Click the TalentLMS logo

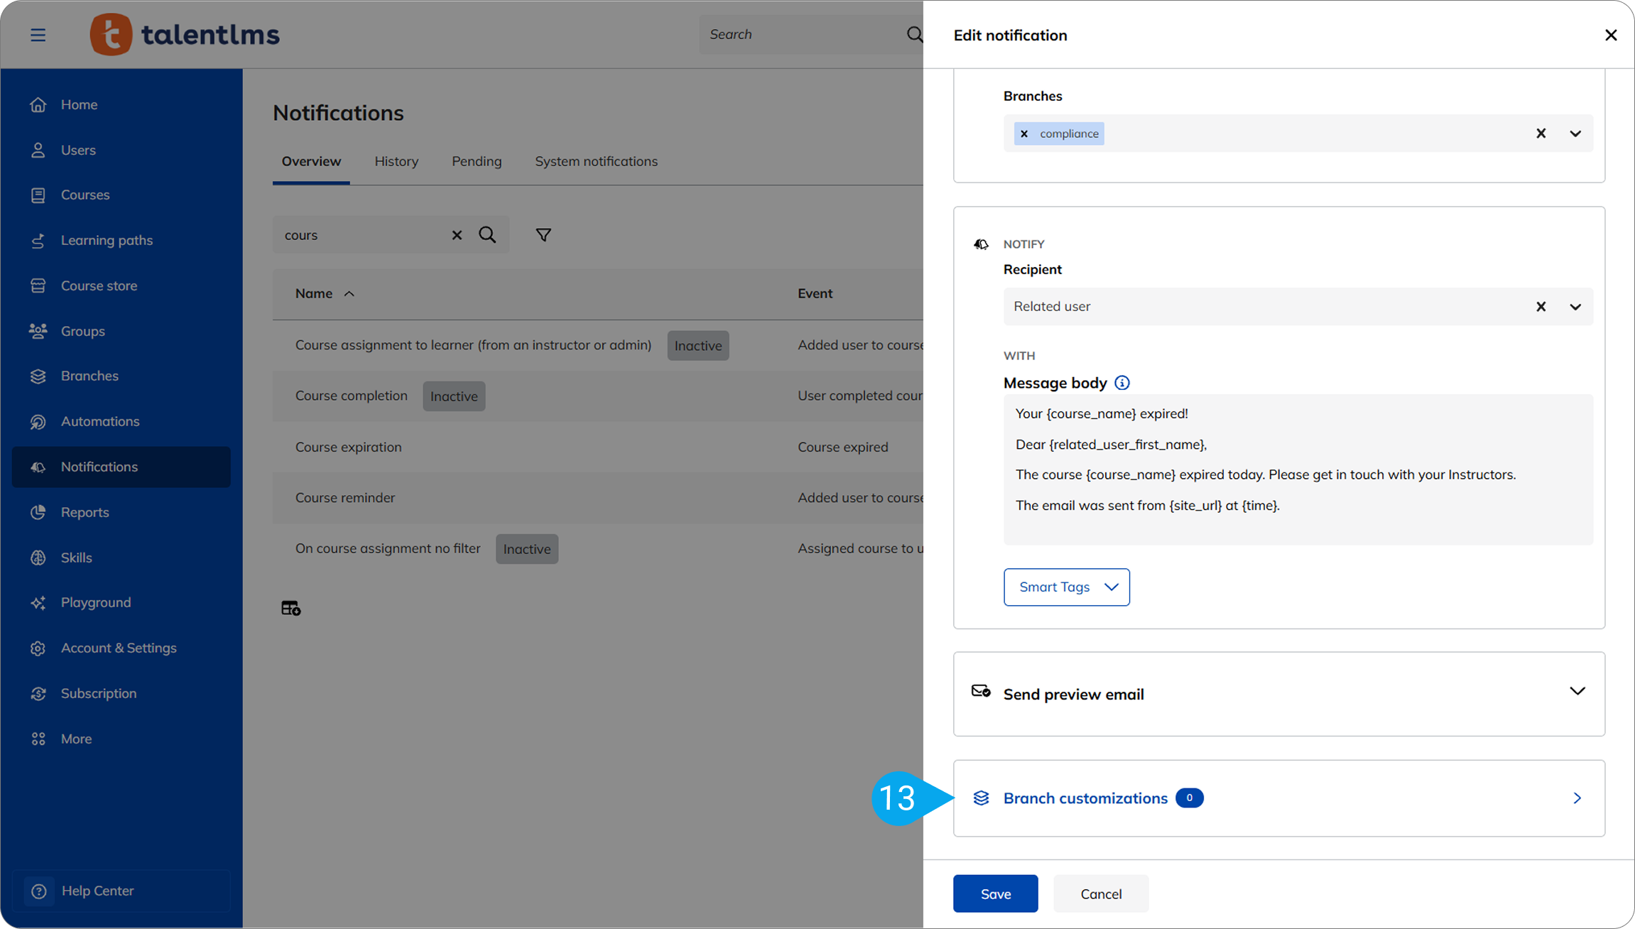(x=185, y=34)
